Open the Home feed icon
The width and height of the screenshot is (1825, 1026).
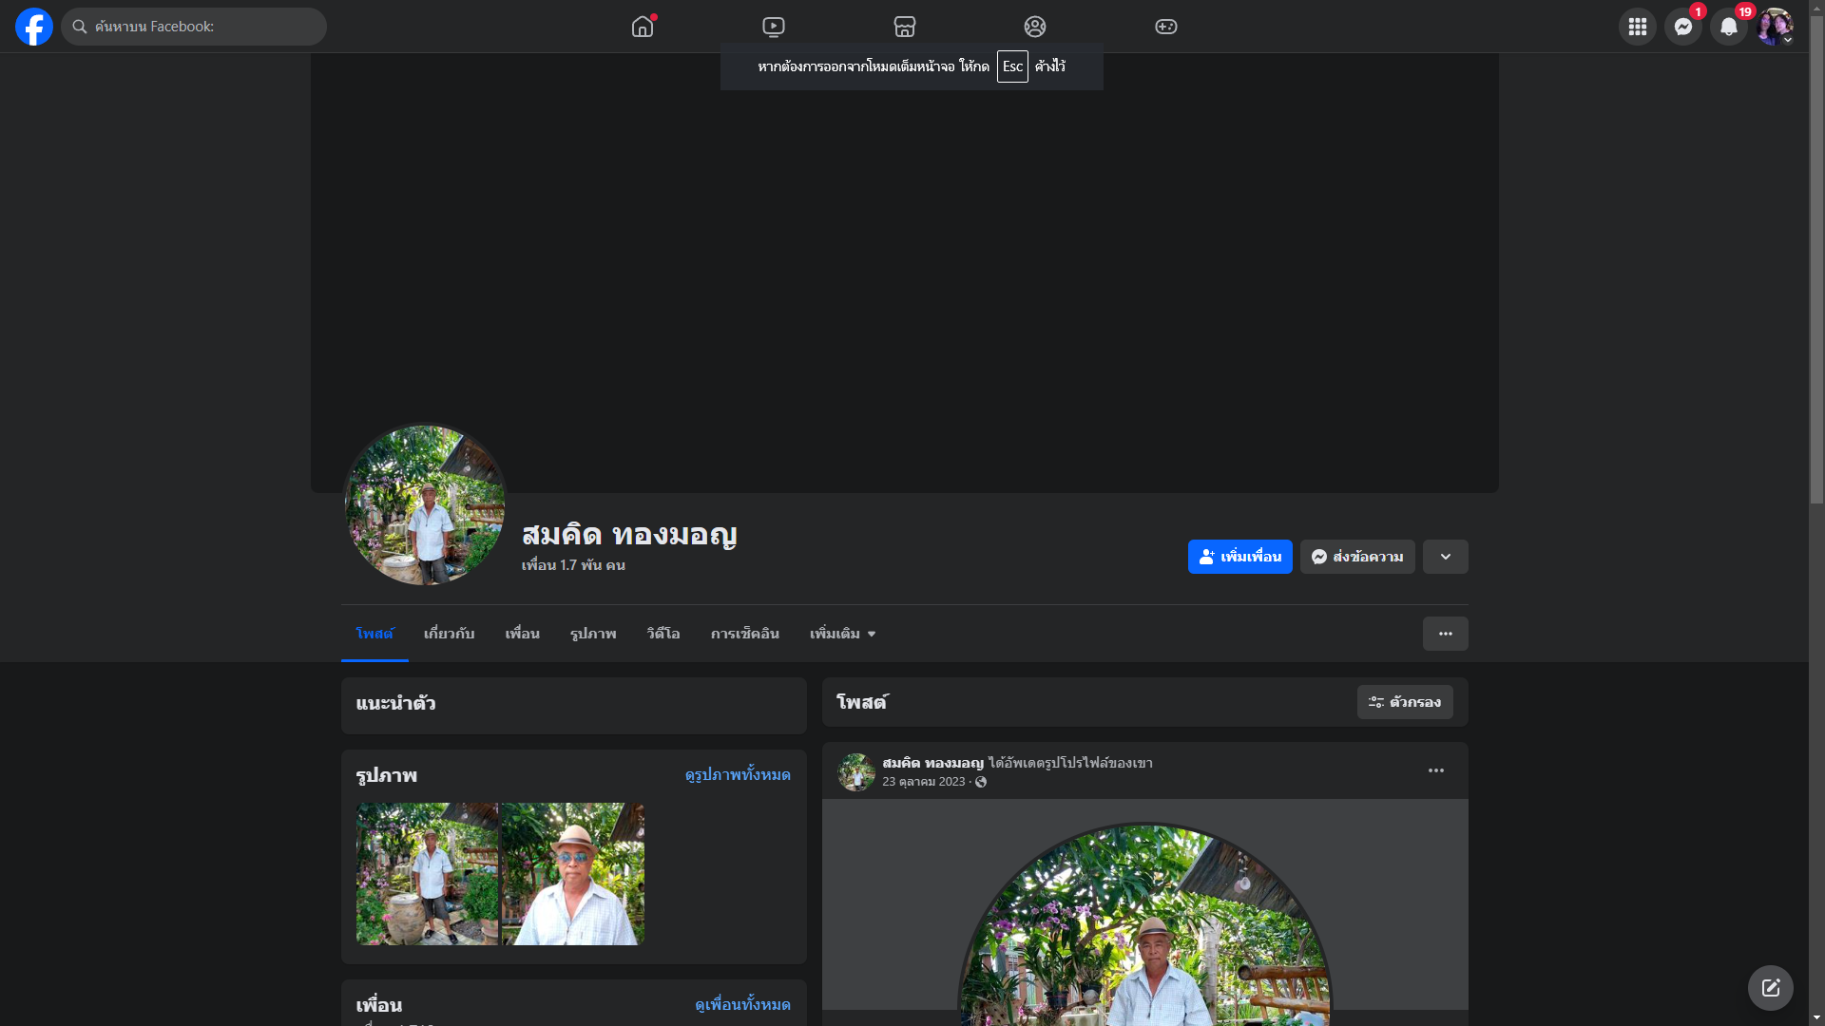point(643,27)
